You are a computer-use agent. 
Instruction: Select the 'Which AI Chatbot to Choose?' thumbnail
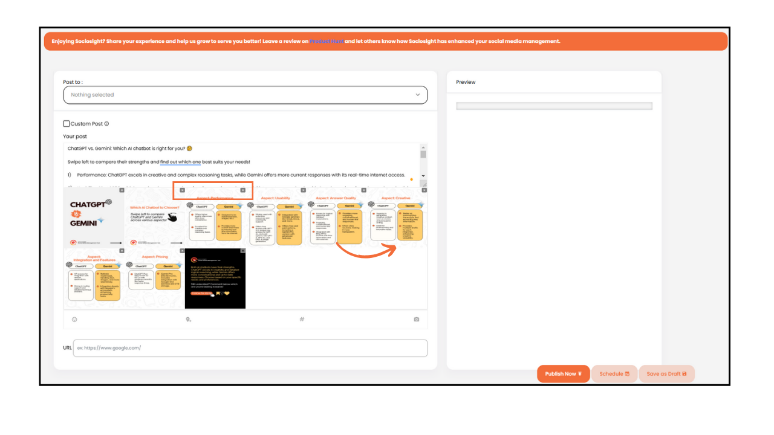coord(154,217)
